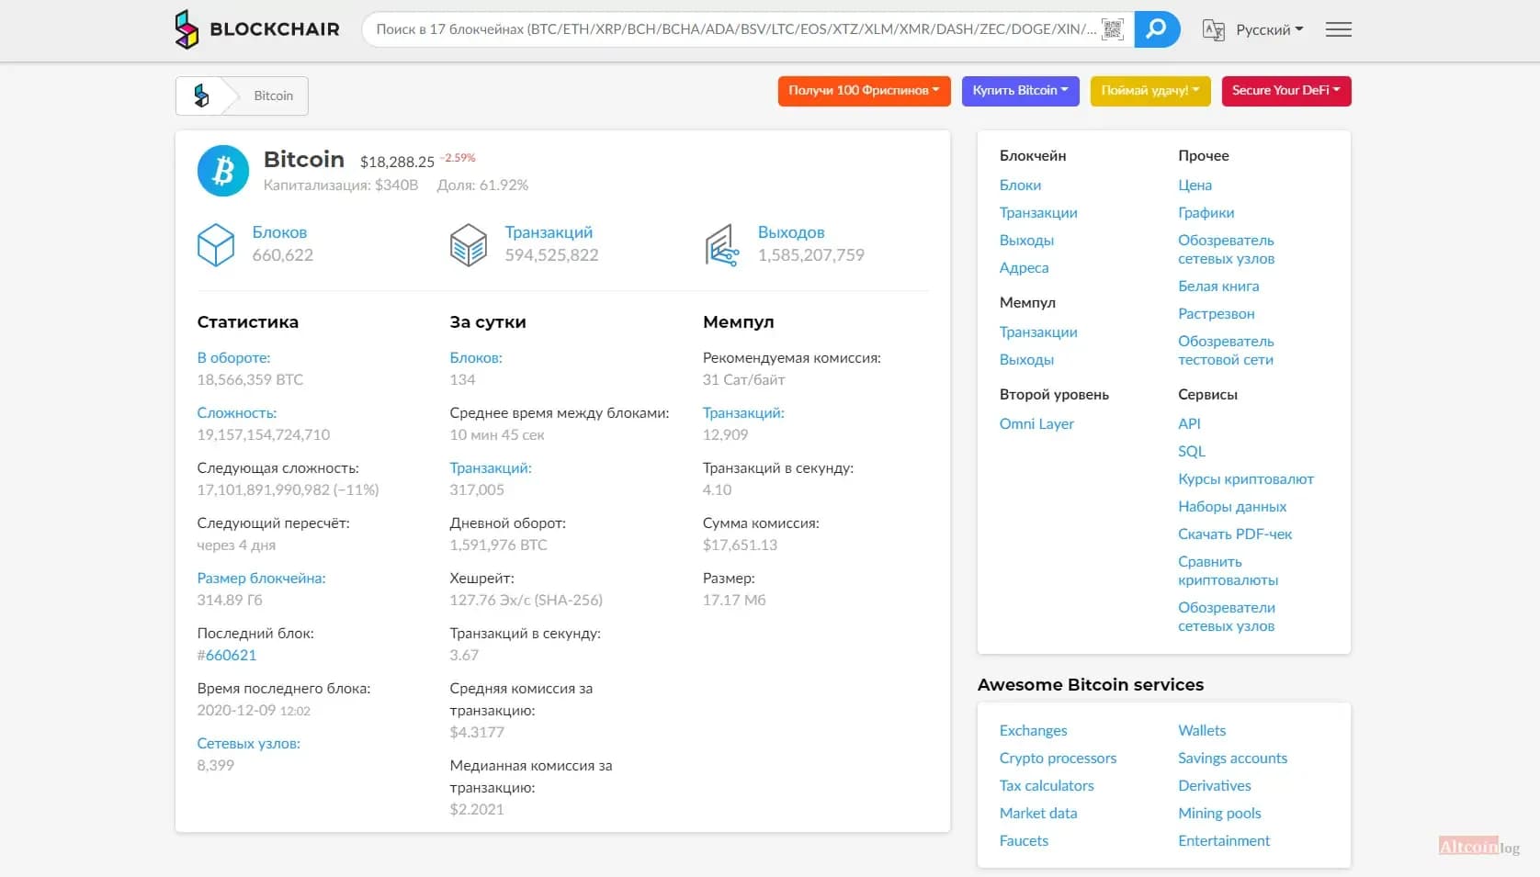Click the Сетевых узлов link

248,744
